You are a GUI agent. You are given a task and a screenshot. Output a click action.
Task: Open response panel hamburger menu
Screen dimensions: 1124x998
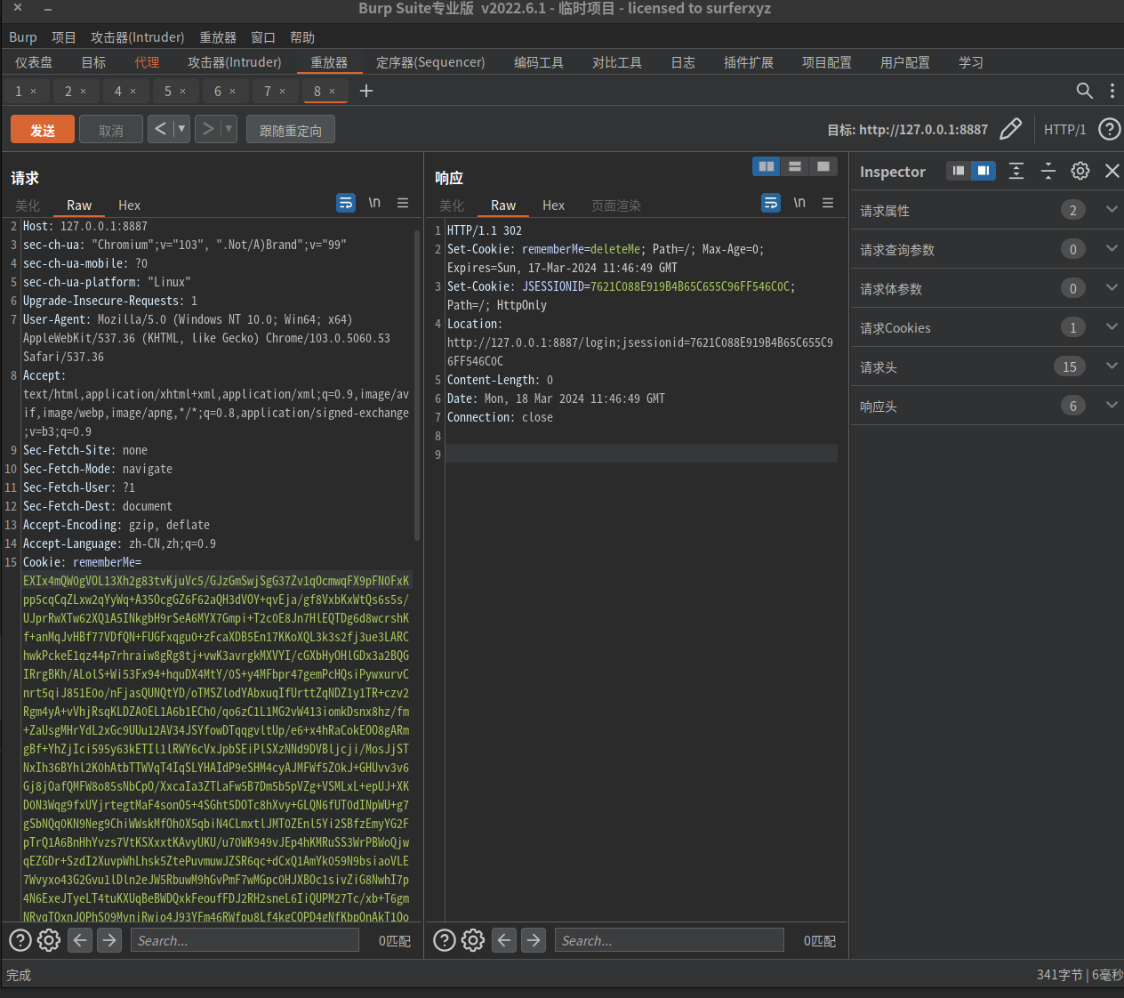(828, 203)
